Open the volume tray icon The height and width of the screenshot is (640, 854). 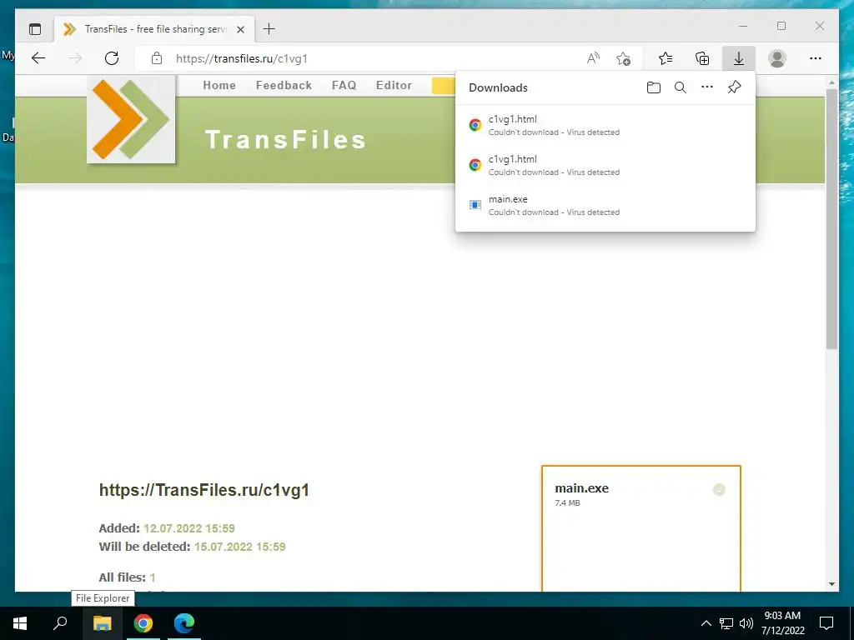[746, 623]
